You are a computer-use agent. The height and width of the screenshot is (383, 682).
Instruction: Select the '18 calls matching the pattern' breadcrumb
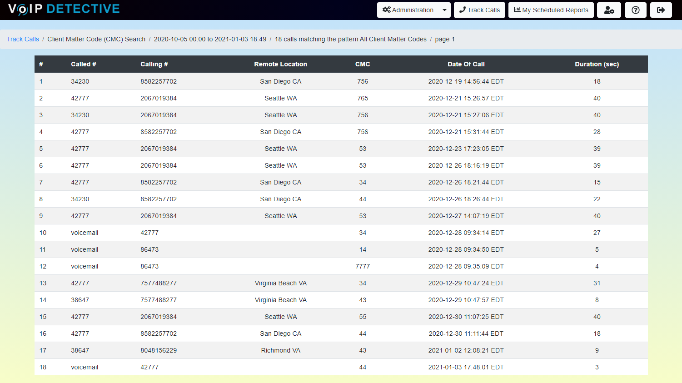point(351,39)
